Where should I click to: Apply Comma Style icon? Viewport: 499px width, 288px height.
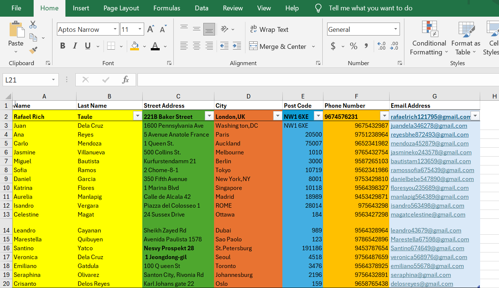point(366,46)
